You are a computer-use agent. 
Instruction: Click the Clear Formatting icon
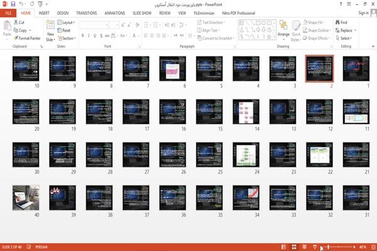137,25
